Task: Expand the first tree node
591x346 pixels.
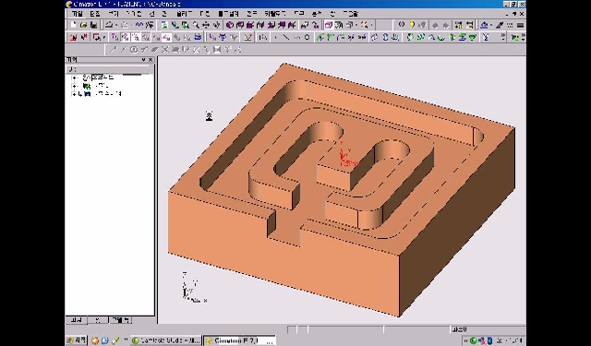Action: coord(74,78)
